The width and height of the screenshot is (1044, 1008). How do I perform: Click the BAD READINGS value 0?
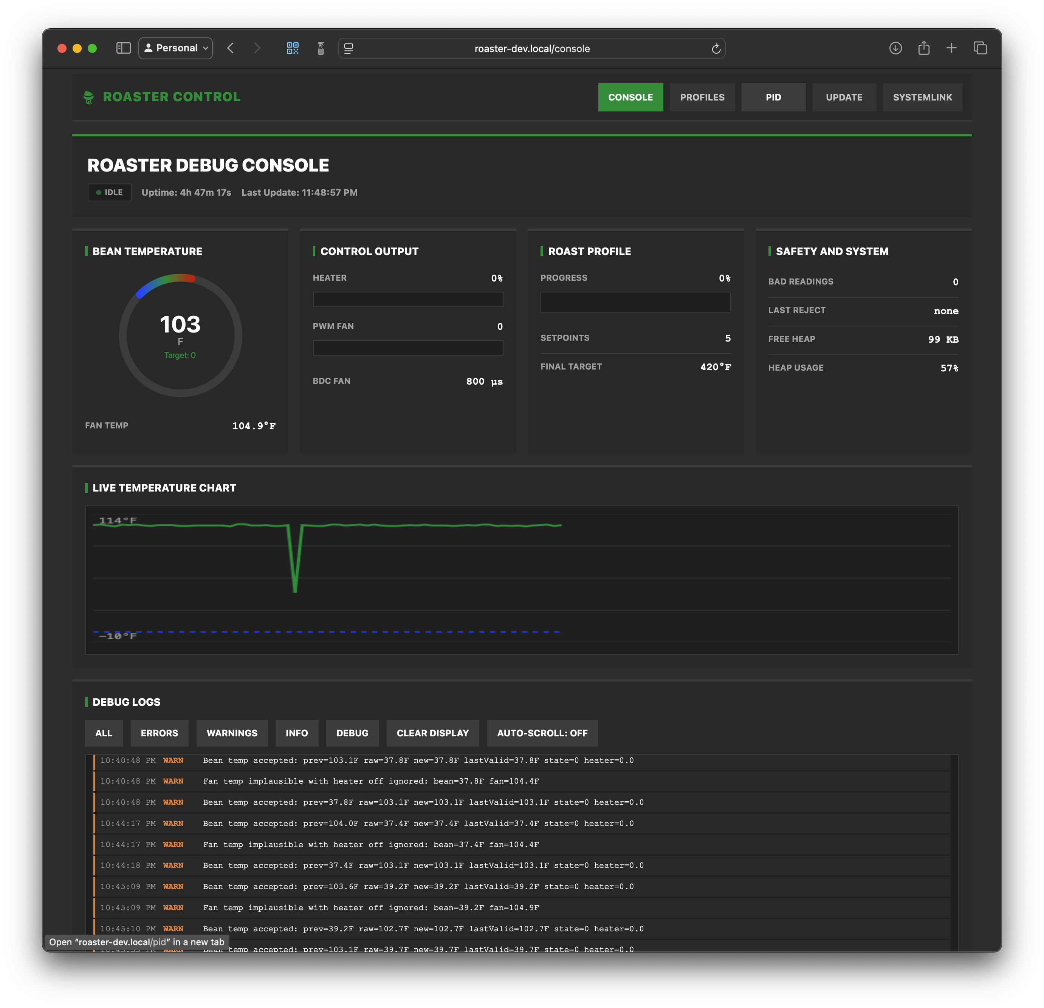[956, 282]
